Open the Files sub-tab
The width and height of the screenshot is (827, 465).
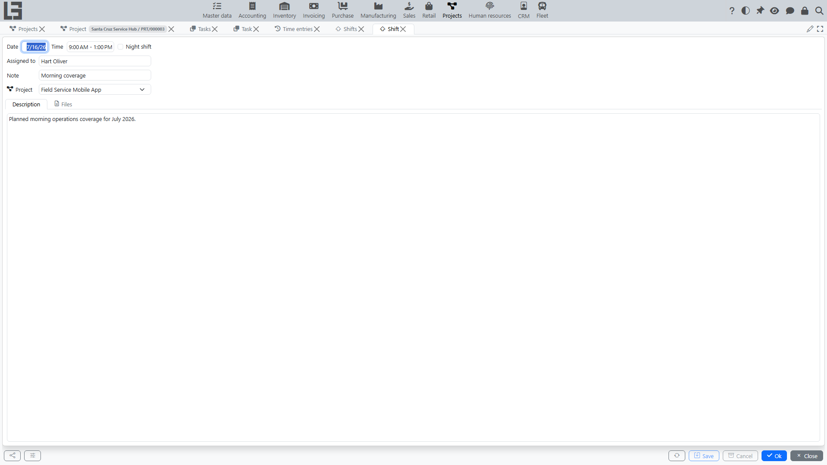(63, 104)
